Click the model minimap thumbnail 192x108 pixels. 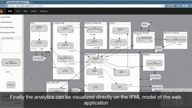point(176,98)
